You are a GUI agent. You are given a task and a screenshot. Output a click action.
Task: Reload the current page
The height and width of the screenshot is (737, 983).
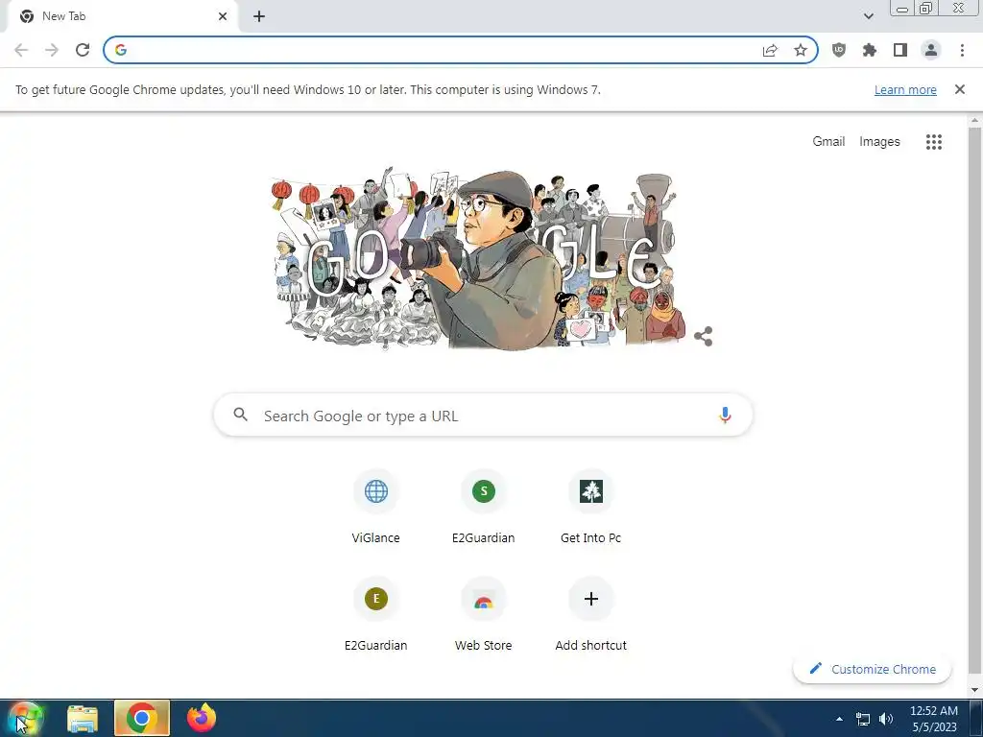click(83, 50)
